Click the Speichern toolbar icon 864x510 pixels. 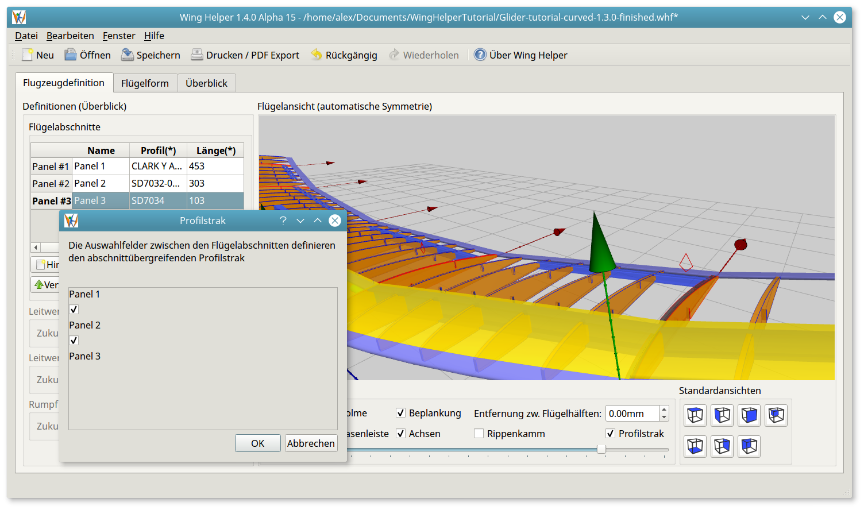tap(128, 55)
